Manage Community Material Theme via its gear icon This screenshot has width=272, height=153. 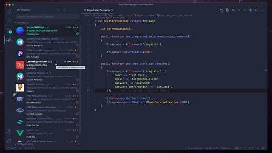pyautogui.click(x=77, y=45)
